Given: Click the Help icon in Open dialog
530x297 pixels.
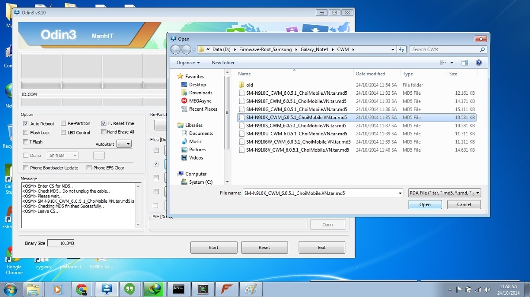Looking at the screenshot, I should tap(478, 63).
